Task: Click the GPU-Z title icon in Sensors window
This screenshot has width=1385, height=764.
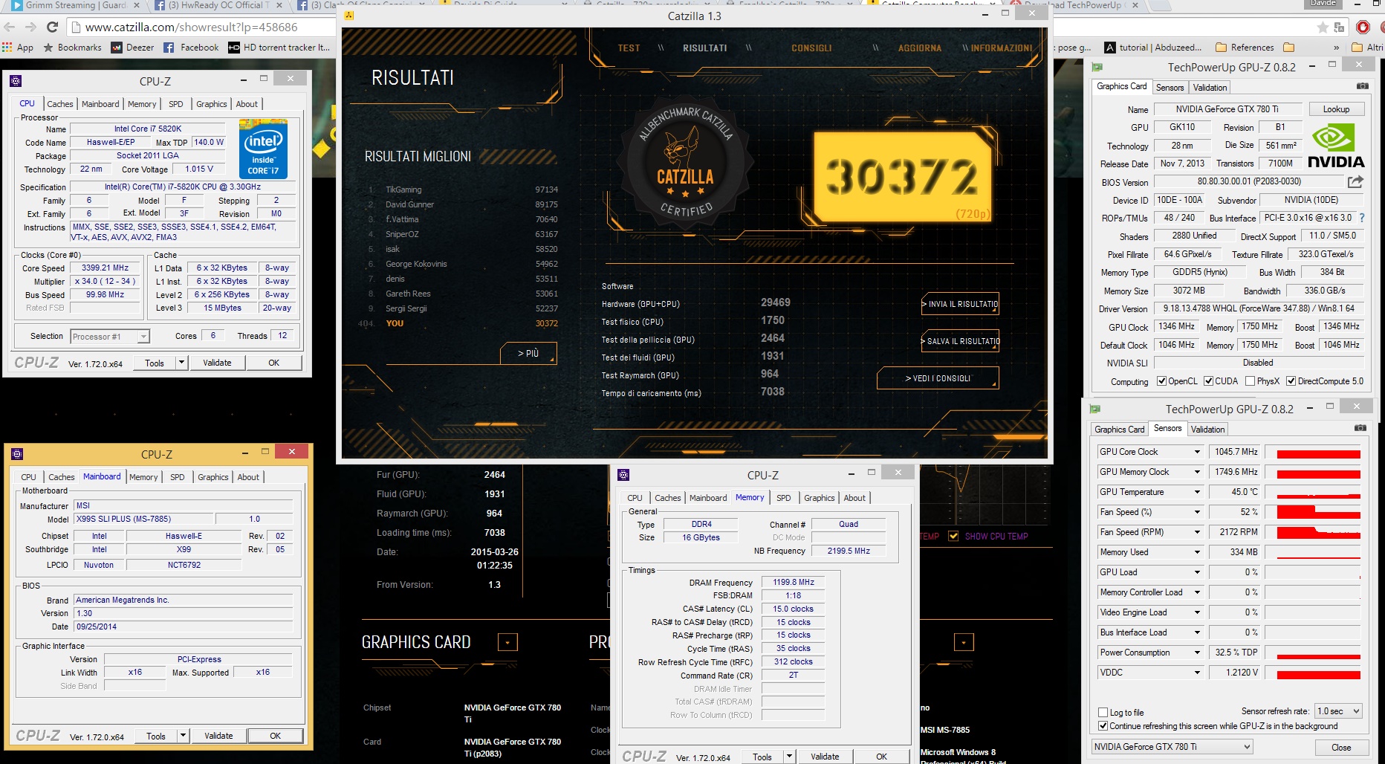Action: (x=1094, y=409)
